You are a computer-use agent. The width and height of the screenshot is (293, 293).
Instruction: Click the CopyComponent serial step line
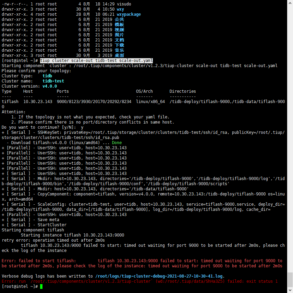(143, 196)
